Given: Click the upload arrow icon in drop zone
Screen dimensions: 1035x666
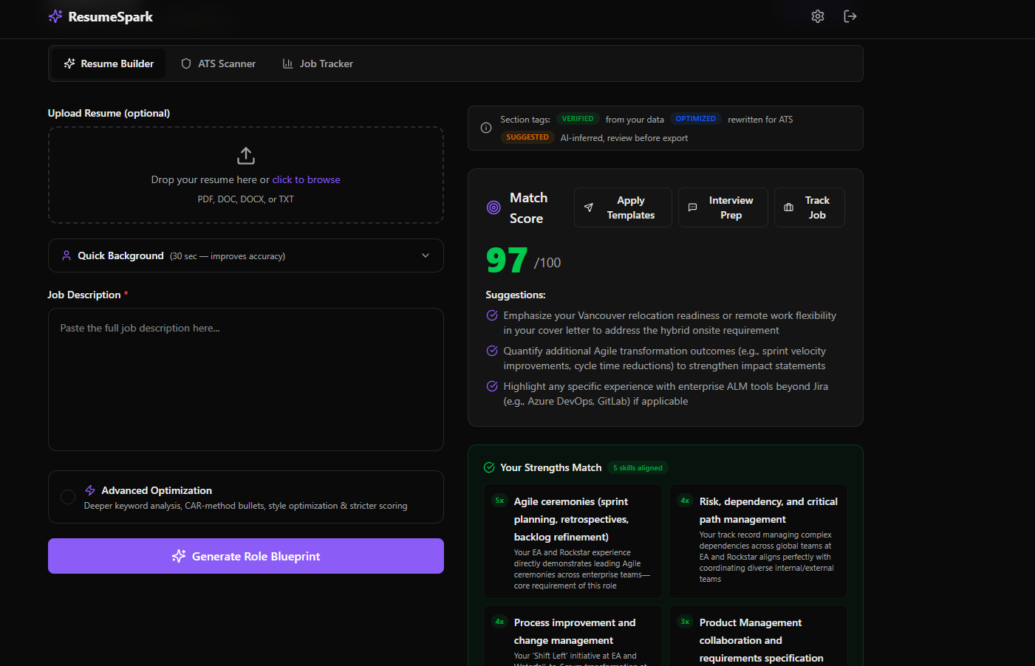Looking at the screenshot, I should click(246, 156).
